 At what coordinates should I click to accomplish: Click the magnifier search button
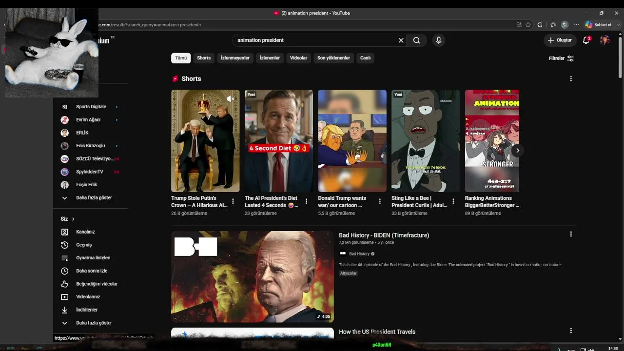click(x=416, y=40)
